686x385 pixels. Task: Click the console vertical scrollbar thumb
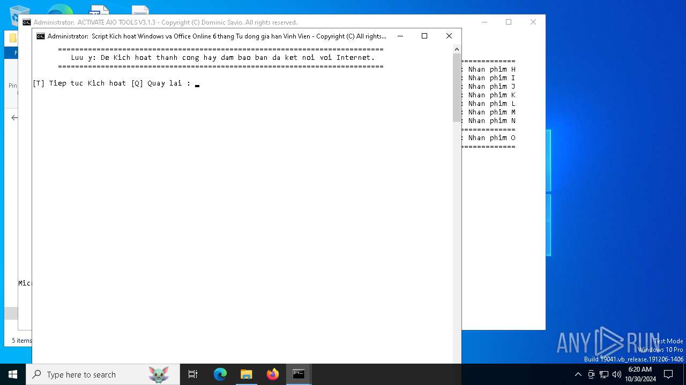[457, 88]
